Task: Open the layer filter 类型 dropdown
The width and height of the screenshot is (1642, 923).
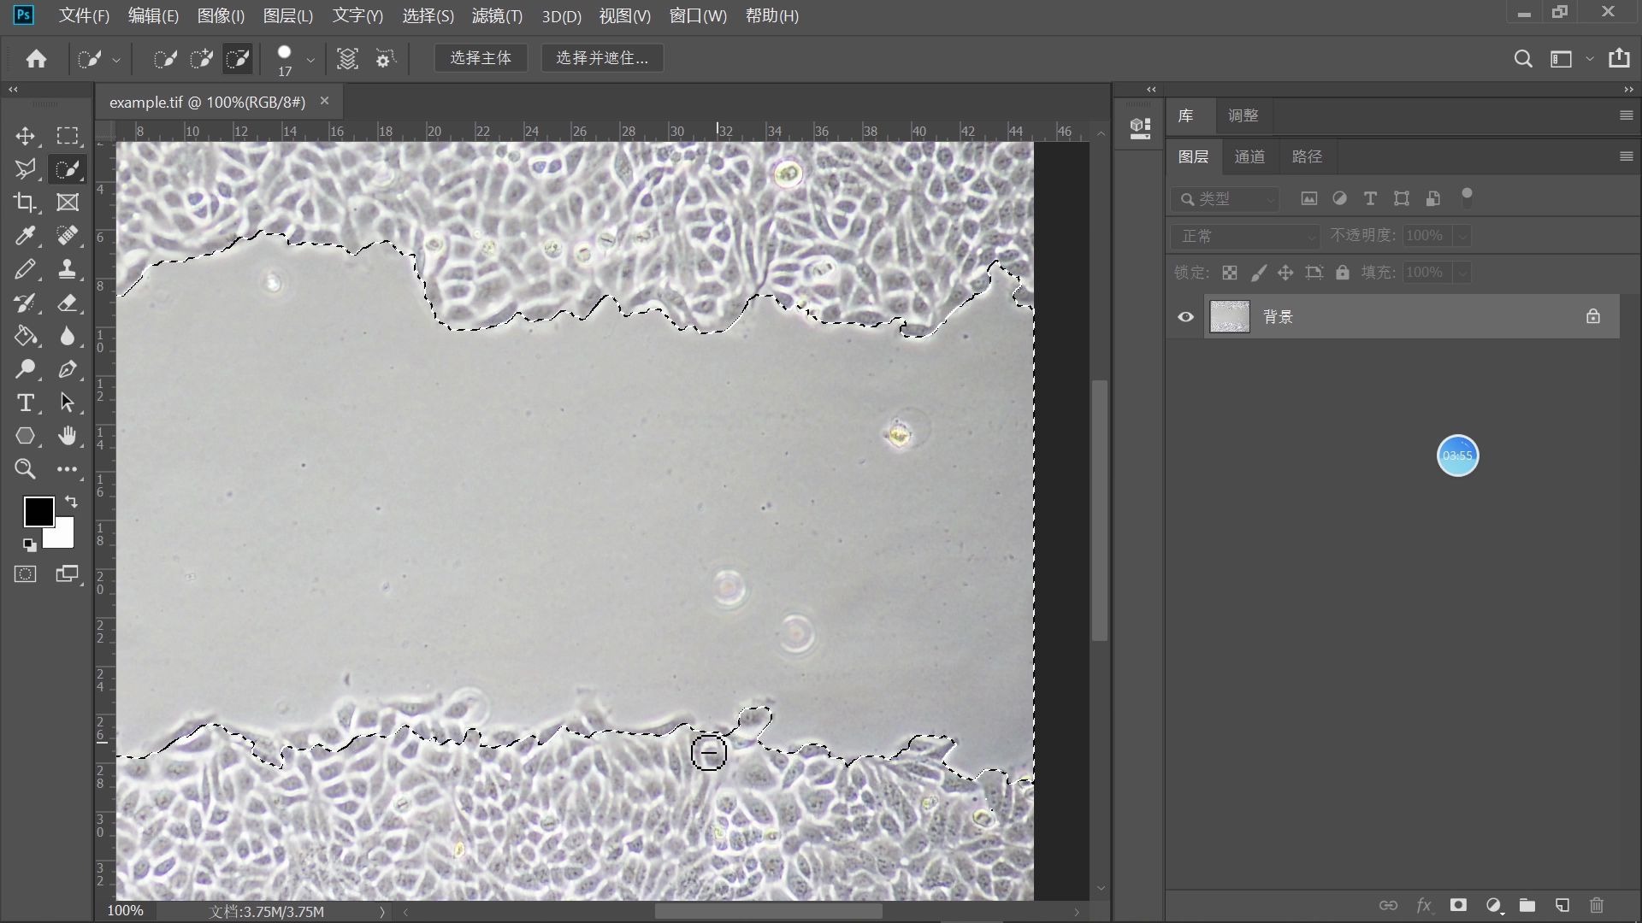Action: 1226,199
